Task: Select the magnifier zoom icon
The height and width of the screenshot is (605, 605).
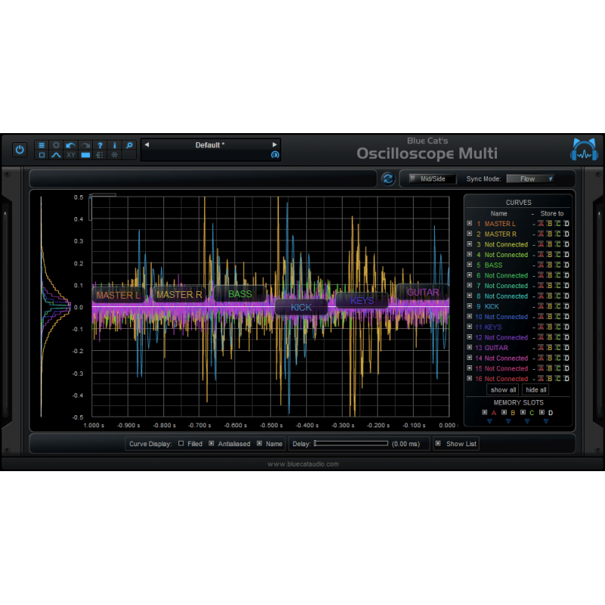Action: coord(129,145)
